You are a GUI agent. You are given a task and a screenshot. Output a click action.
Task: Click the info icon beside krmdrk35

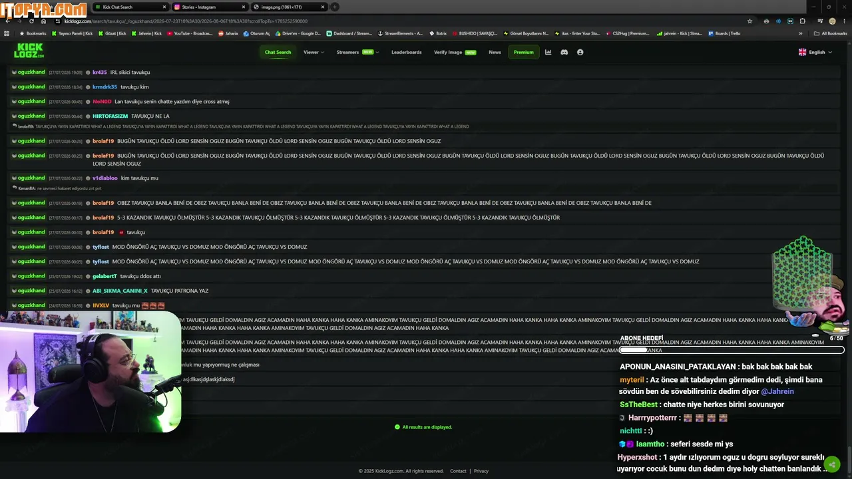pos(88,87)
